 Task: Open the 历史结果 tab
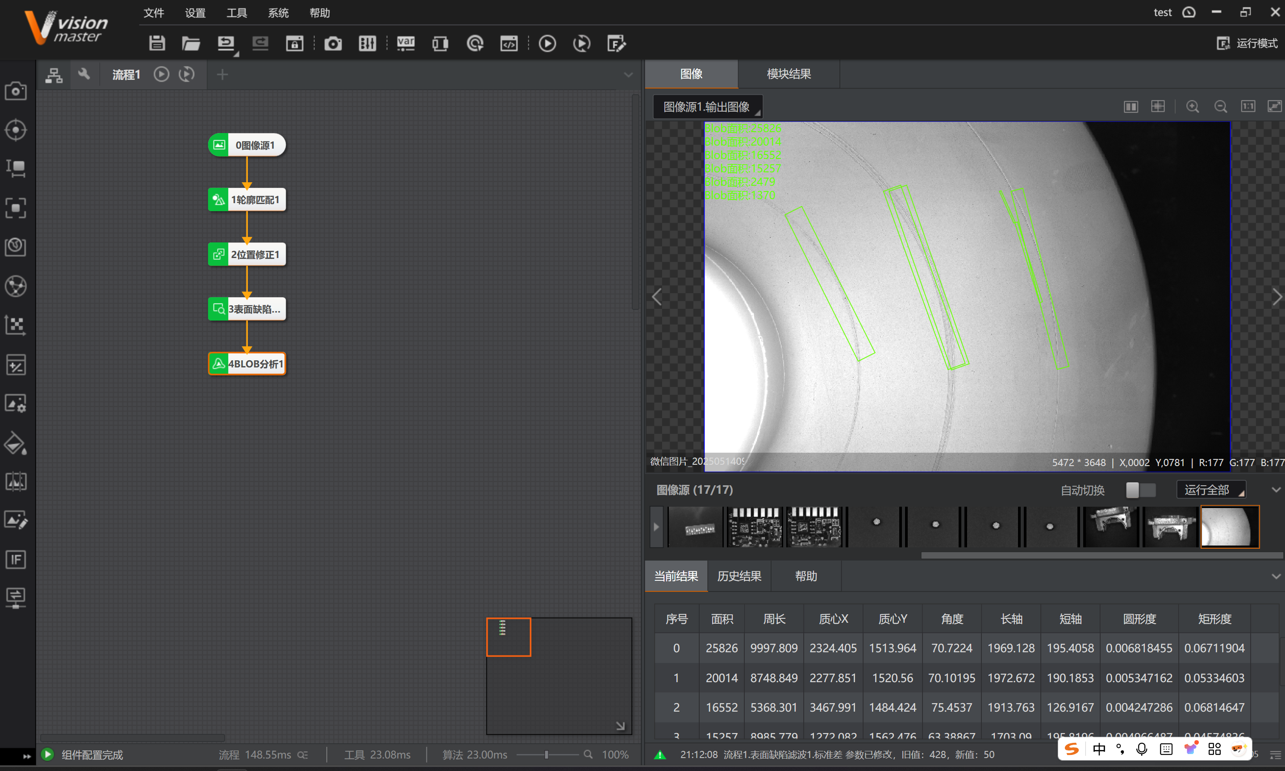click(739, 576)
